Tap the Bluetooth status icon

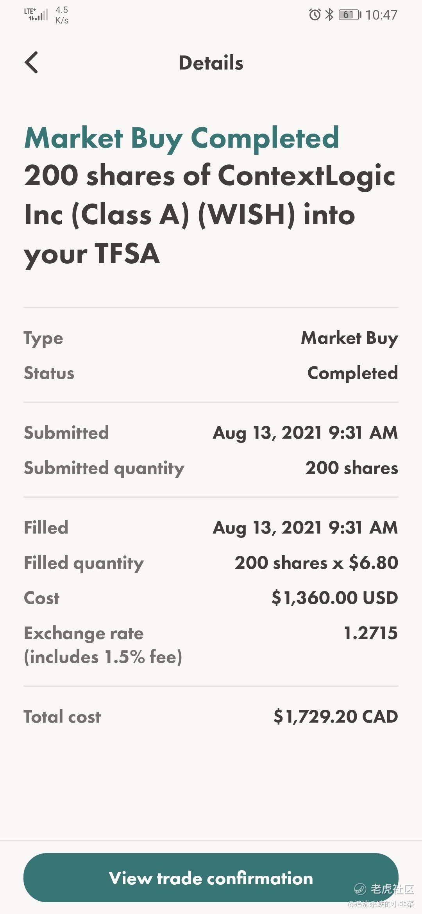click(x=329, y=15)
